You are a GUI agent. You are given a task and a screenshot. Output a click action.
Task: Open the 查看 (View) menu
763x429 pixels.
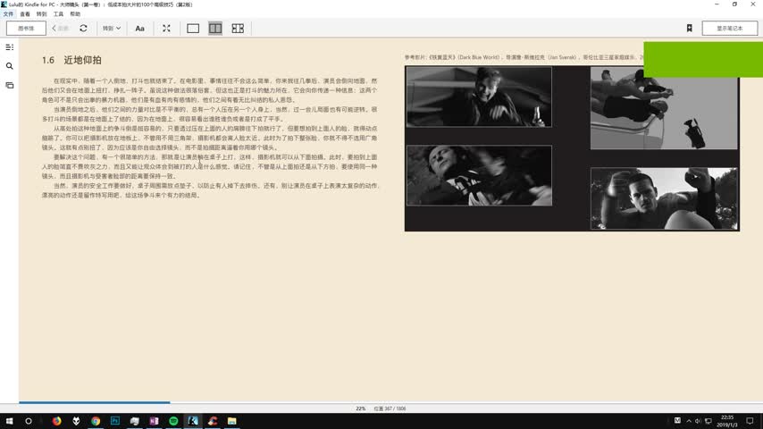pos(25,14)
